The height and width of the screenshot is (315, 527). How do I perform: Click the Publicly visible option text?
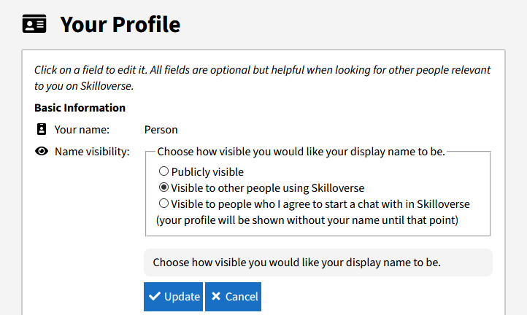click(207, 172)
